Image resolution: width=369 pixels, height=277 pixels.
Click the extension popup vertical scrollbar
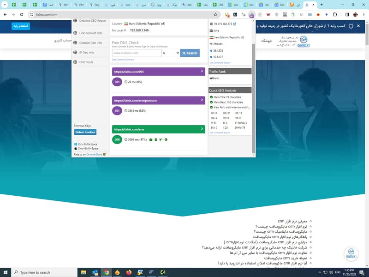tap(253, 98)
